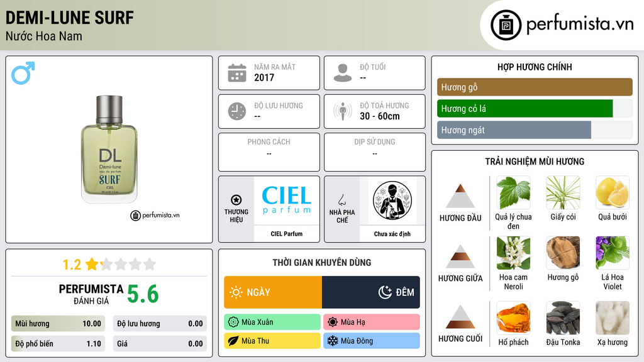Click the Nước Hoa Nam subtitle
Image resolution: width=644 pixels, height=362 pixels.
point(44,36)
